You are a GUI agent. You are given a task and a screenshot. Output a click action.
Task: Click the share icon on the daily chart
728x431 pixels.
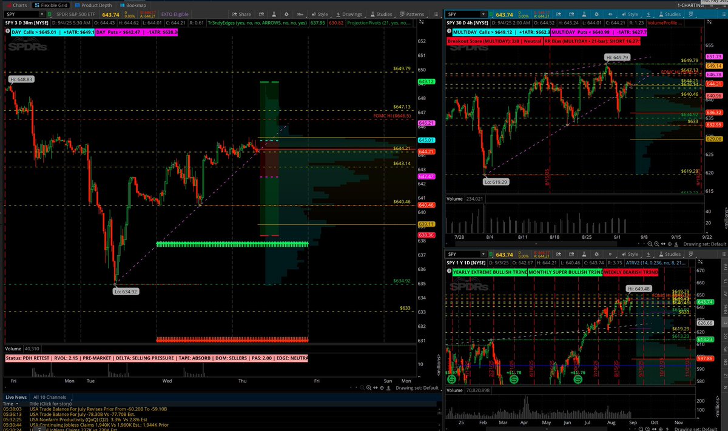[559, 254]
